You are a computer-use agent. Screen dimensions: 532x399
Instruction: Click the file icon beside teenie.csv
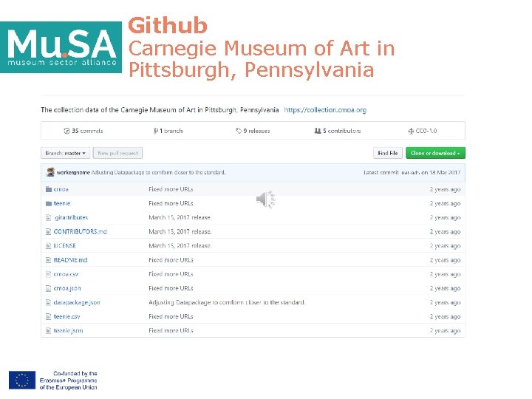tap(48, 316)
